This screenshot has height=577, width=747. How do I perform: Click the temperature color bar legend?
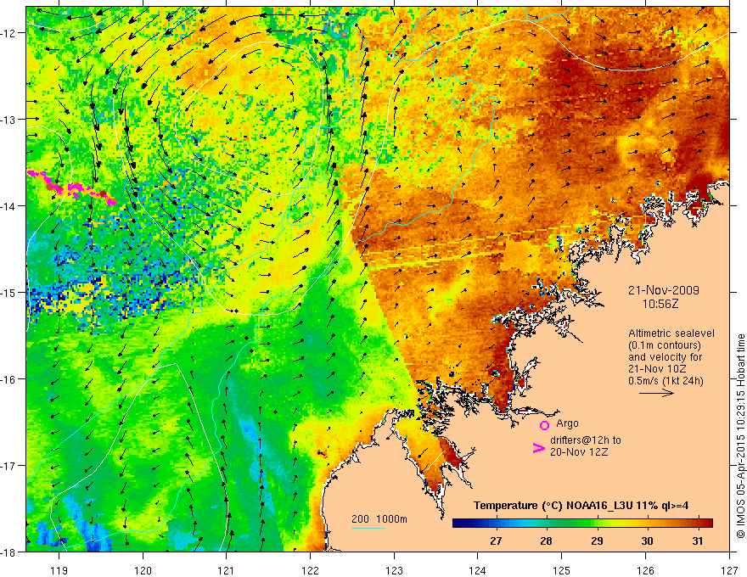click(x=582, y=523)
